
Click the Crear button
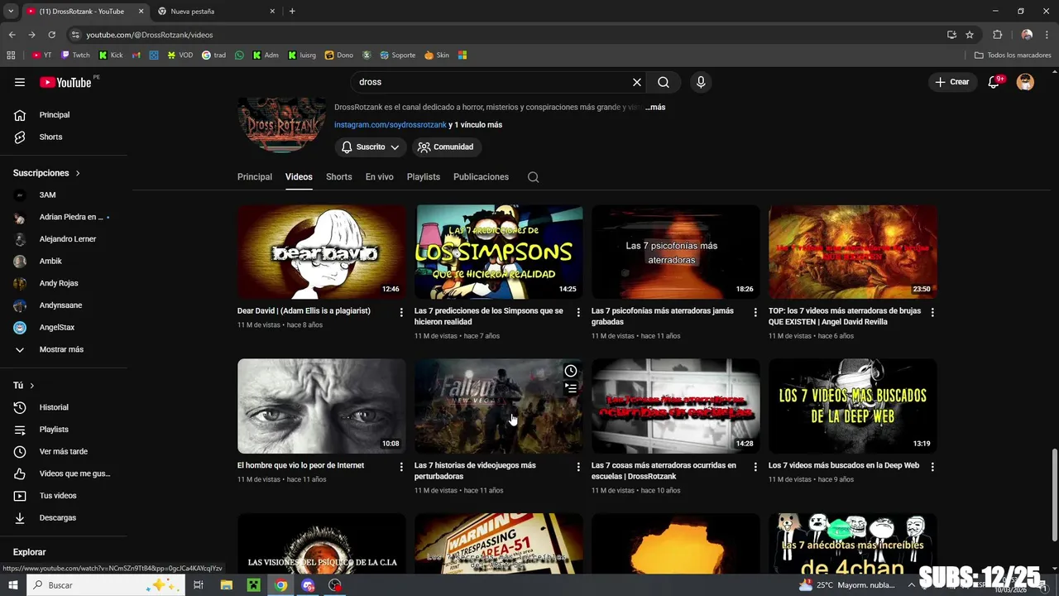pos(952,82)
